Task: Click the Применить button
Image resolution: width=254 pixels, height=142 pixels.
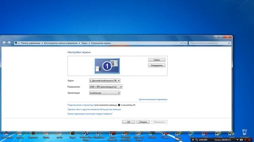Action: (x=159, y=122)
